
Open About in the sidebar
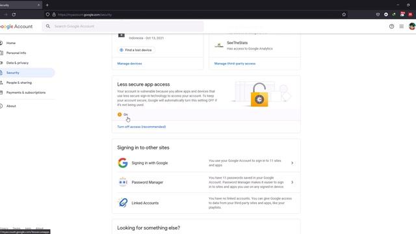coord(11,106)
